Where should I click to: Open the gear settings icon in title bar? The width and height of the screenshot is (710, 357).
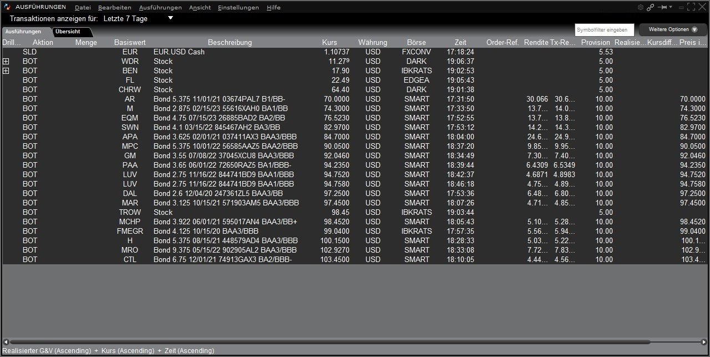coord(641,7)
